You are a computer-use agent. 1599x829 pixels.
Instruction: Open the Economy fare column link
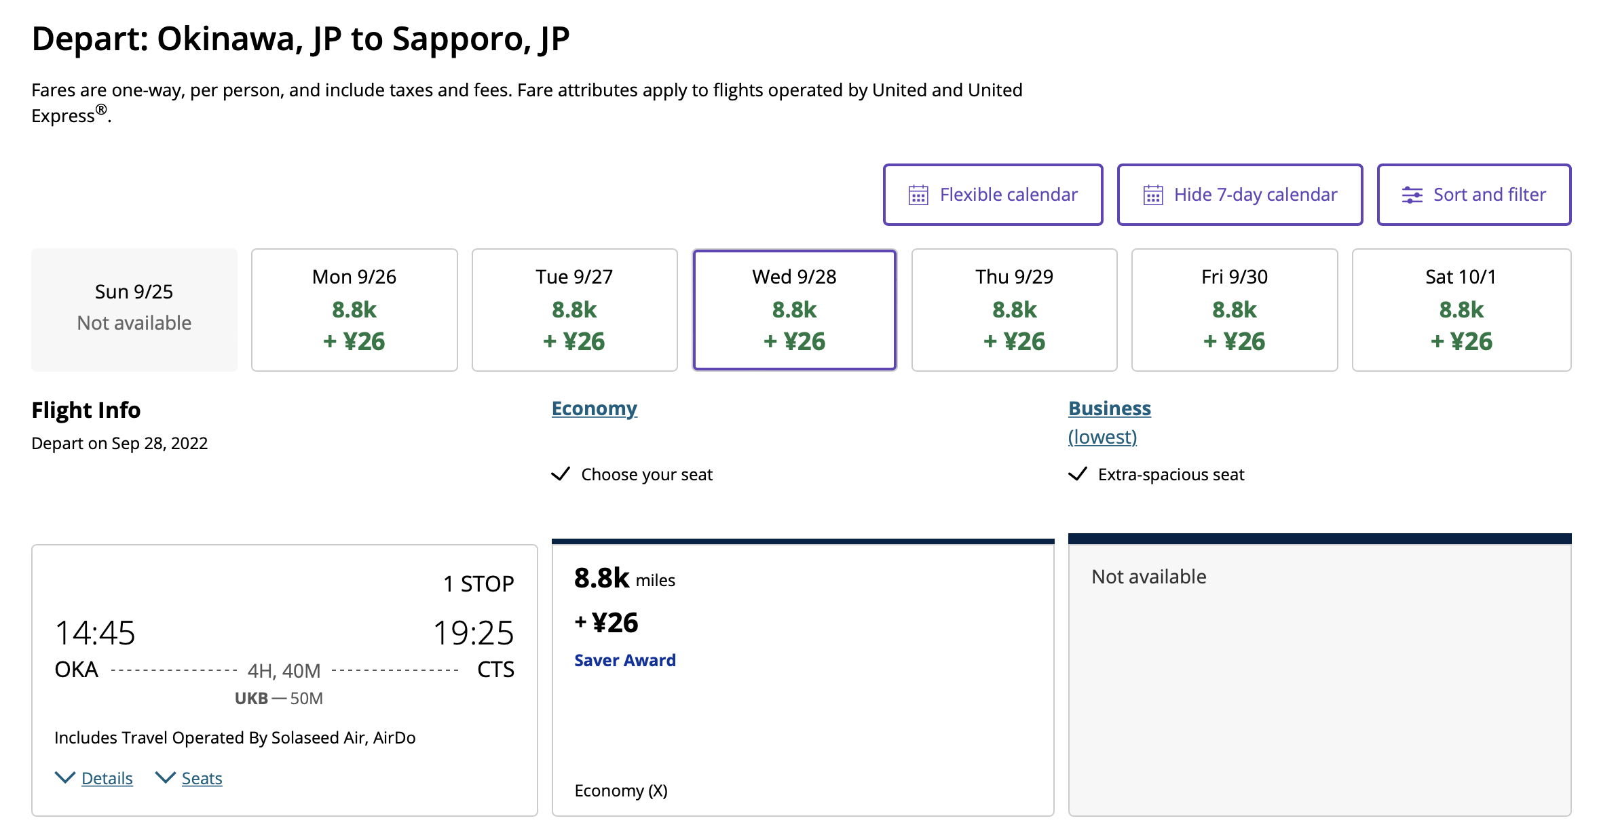[x=594, y=408]
